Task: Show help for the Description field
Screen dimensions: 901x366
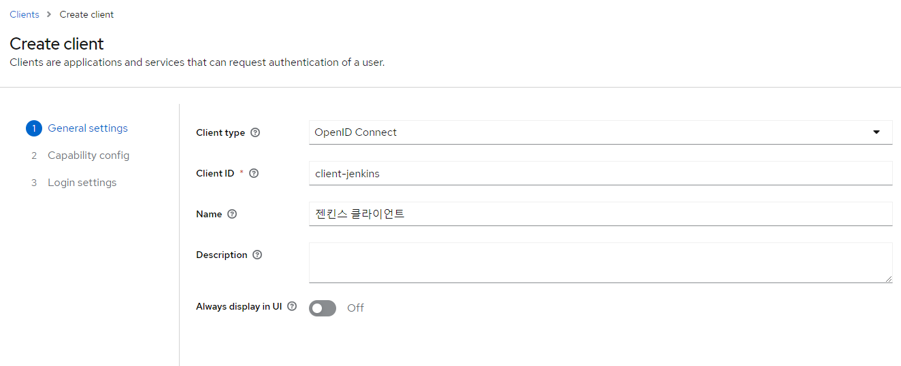Action: 257,255
